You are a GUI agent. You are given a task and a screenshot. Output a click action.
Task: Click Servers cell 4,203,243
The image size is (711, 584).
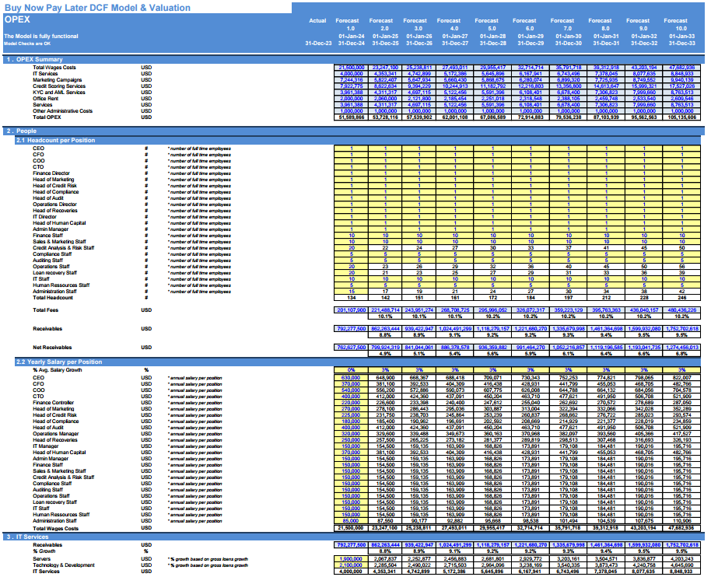click(681, 559)
